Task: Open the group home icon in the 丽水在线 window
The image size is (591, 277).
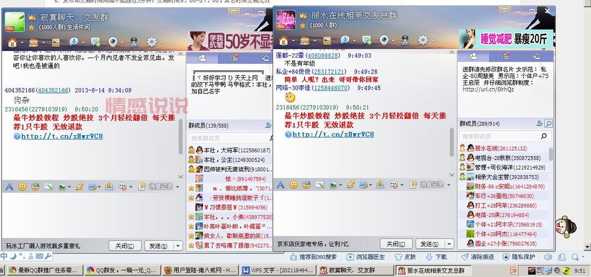Action: 284,40
